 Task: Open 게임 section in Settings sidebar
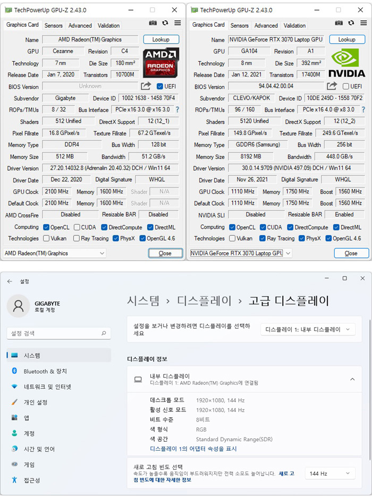(59, 465)
